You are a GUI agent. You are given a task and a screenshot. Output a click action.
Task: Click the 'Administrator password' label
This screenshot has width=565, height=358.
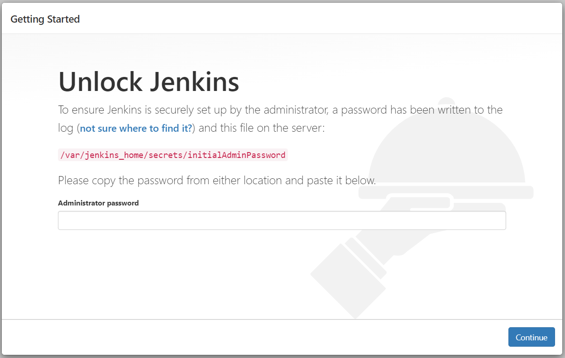pyautogui.click(x=98, y=203)
